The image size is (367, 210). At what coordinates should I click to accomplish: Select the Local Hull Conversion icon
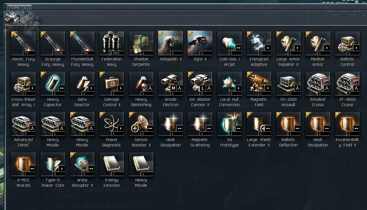229,84
